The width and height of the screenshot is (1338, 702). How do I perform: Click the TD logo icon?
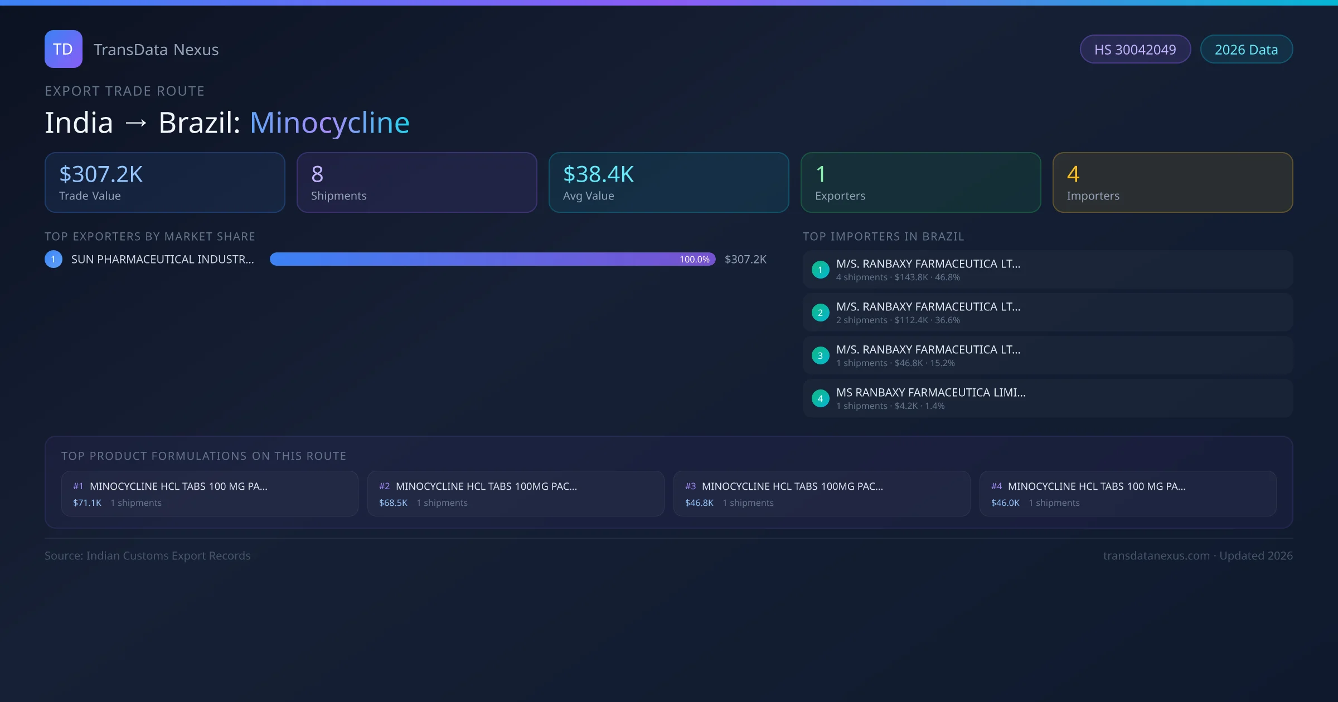63,49
